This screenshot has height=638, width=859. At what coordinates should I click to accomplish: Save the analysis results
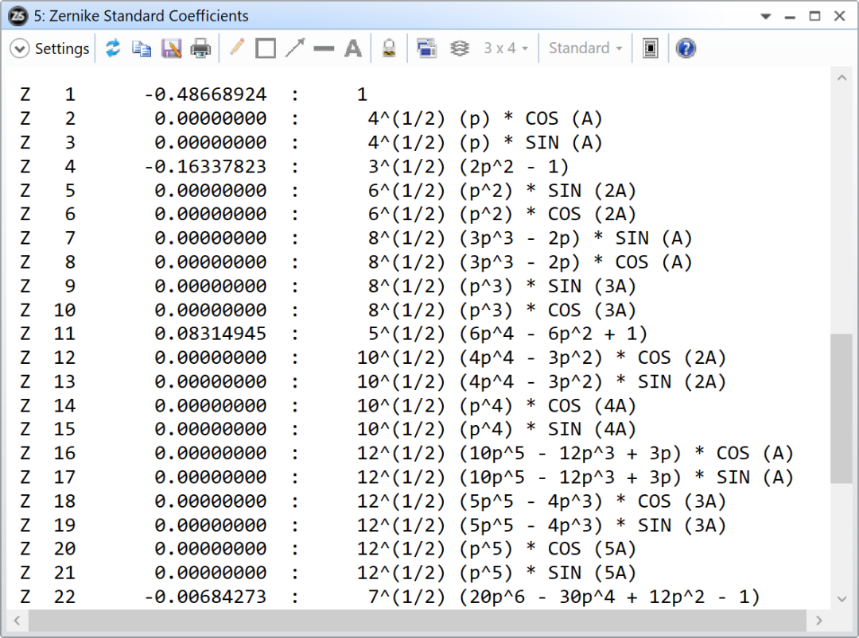click(171, 48)
